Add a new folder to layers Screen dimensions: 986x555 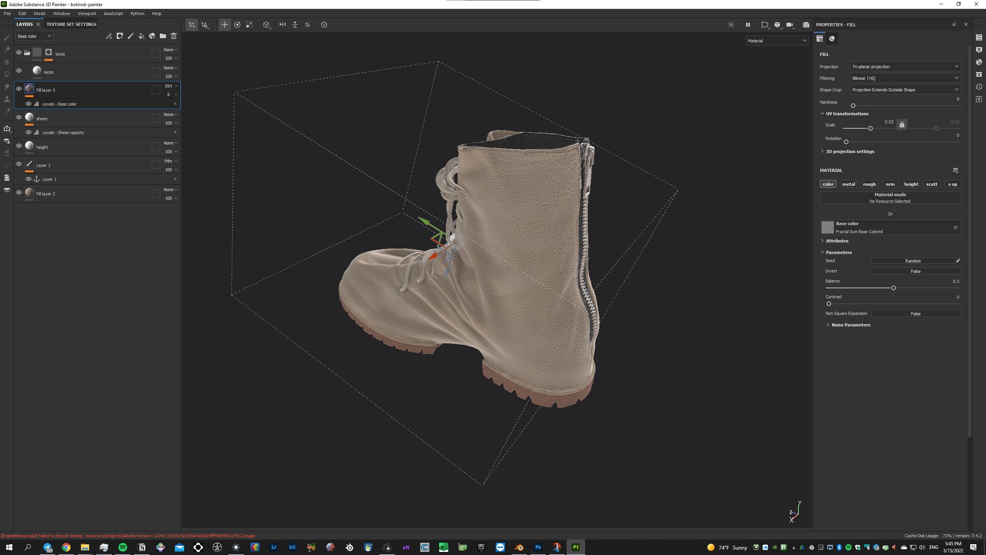163,36
